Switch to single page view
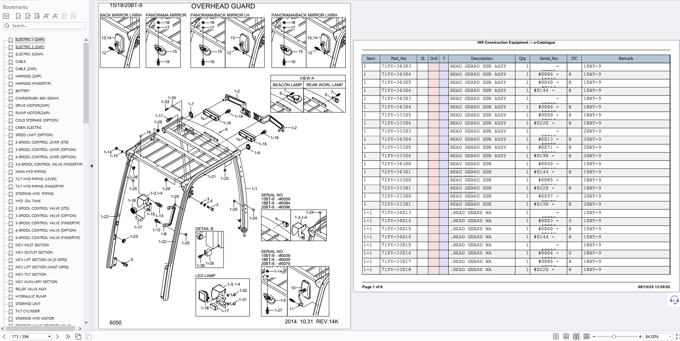The height and width of the screenshot is (341, 680). [x=556, y=337]
